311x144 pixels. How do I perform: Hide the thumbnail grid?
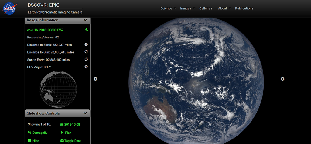click(x=33, y=141)
